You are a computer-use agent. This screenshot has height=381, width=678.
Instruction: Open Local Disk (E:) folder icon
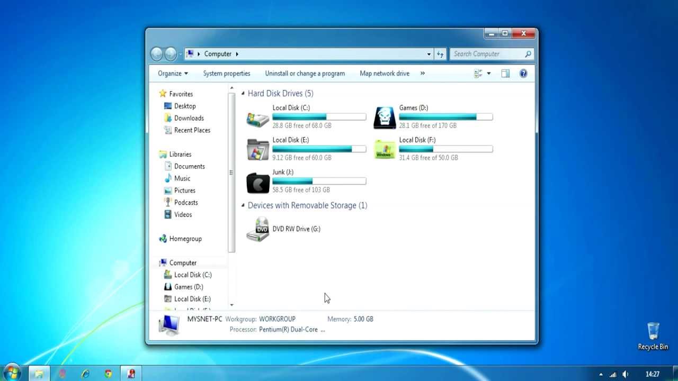[258, 150]
